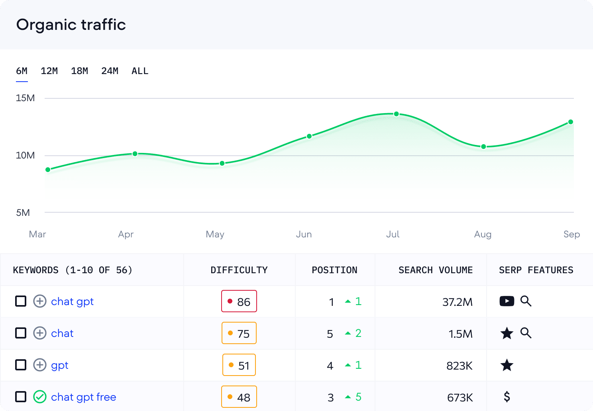The height and width of the screenshot is (411, 593).
Task: Click the star icon in the chat keyword row
Action: click(507, 333)
